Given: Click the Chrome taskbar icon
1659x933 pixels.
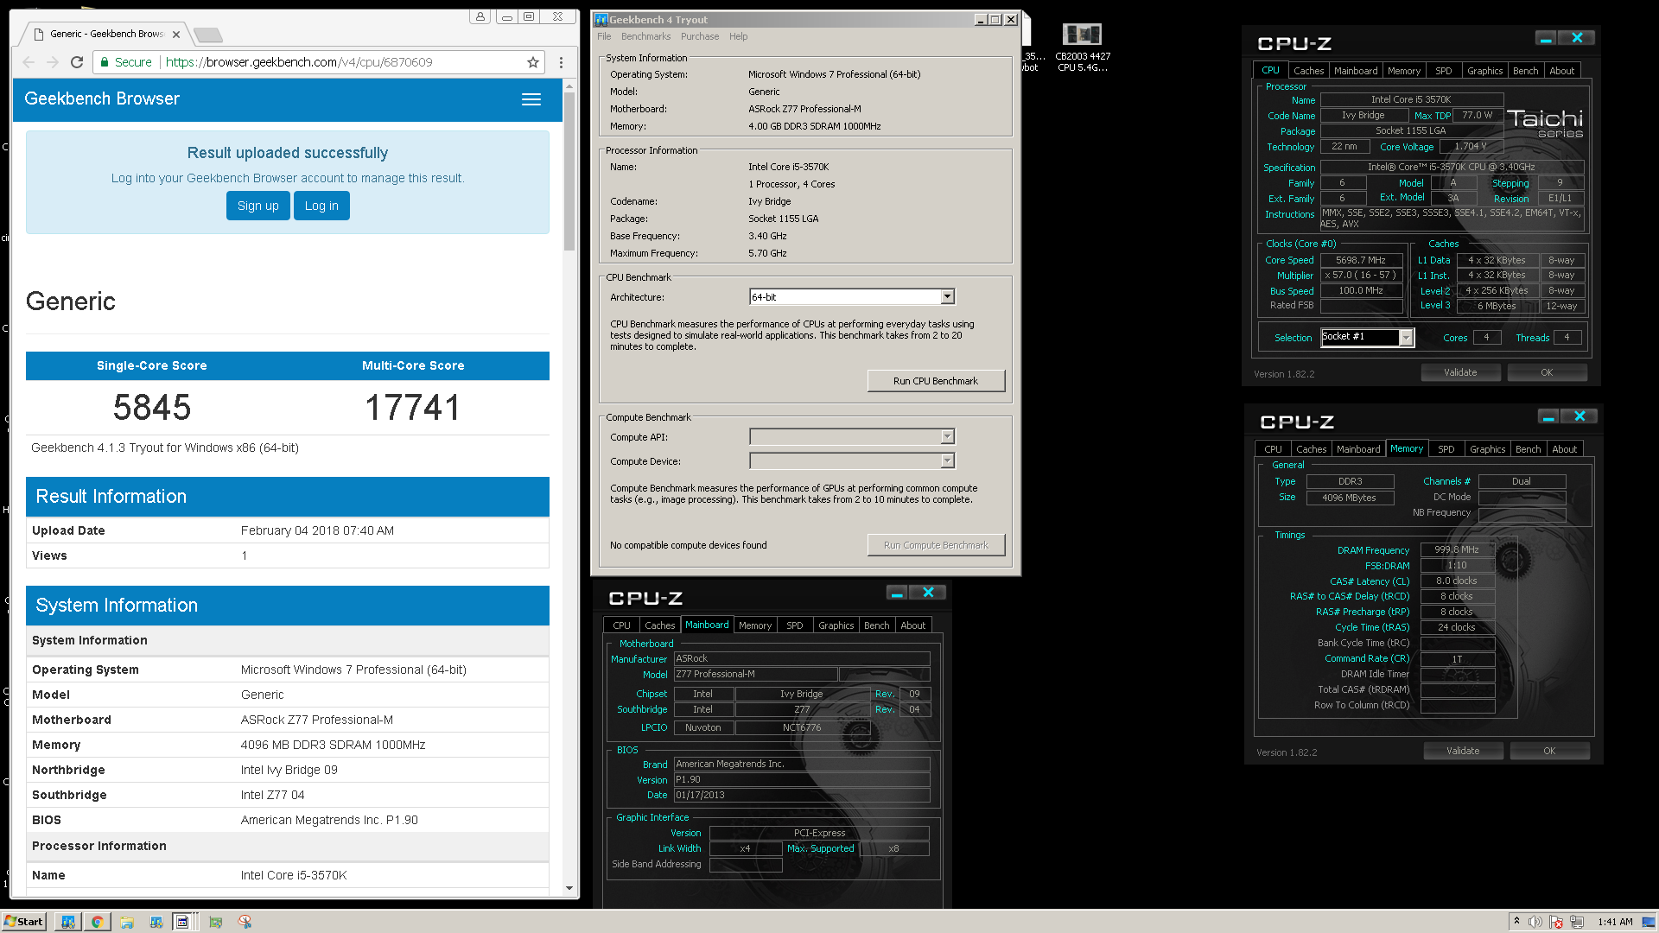Looking at the screenshot, I should (x=97, y=922).
